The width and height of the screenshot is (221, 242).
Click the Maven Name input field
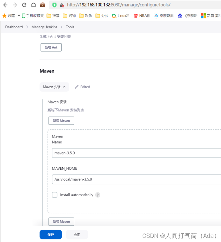[x=136, y=153]
